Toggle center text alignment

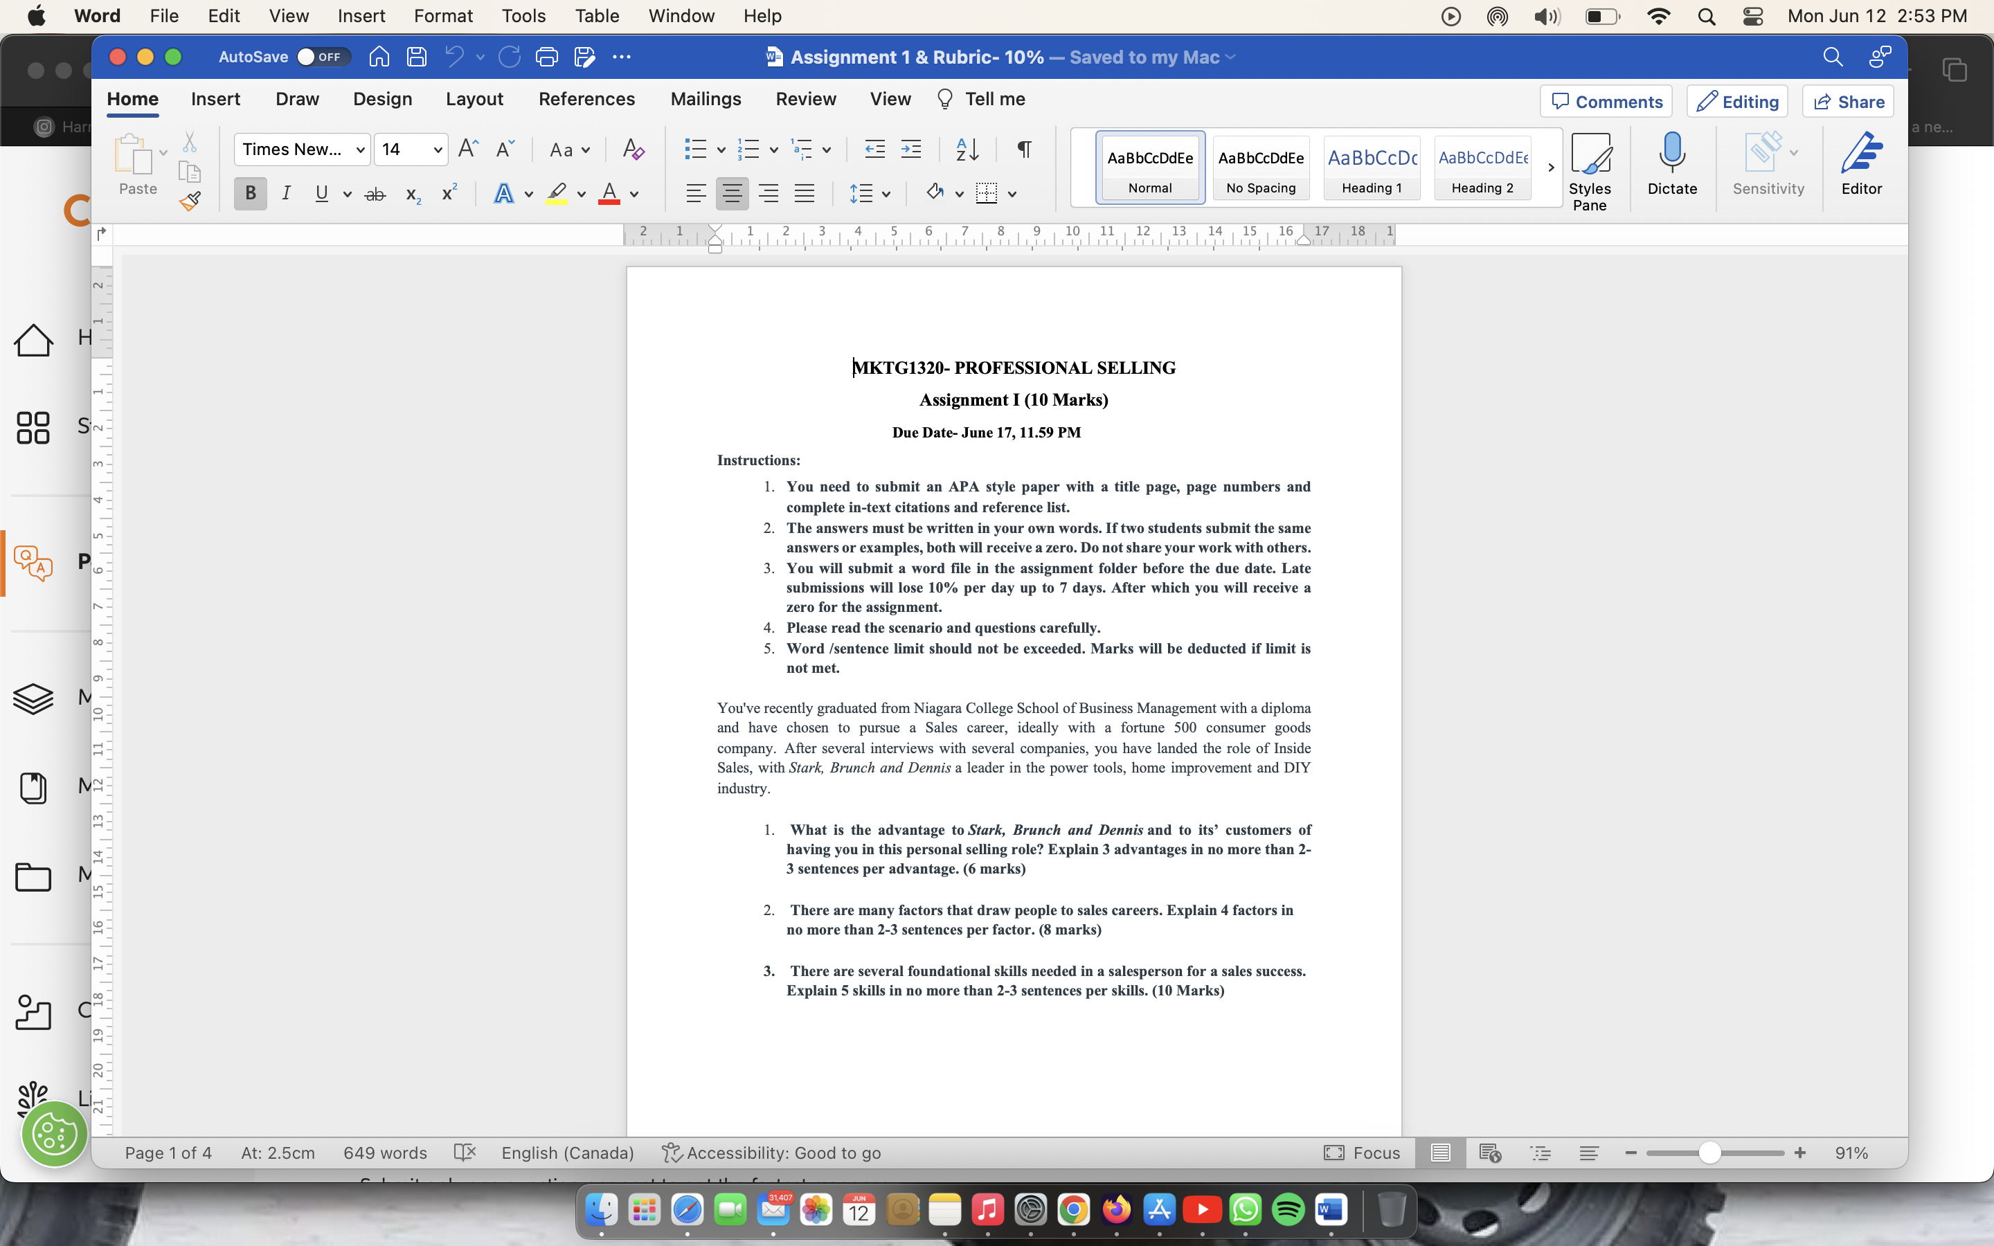732,194
